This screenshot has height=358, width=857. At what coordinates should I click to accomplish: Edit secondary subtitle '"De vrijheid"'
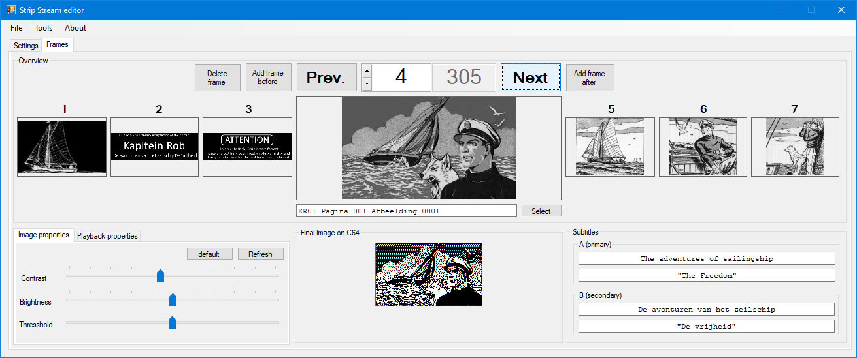(x=707, y=326)
